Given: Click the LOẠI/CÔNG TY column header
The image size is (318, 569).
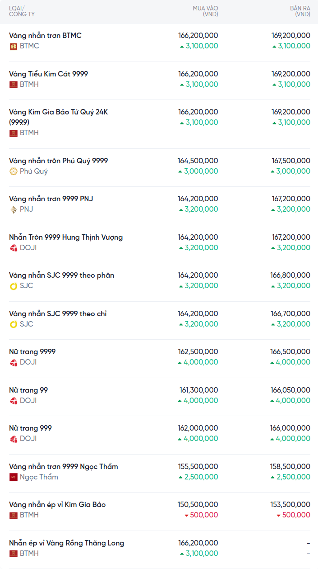Looking at the screenshot, I should pyautogui.click(x=22, y=11).
